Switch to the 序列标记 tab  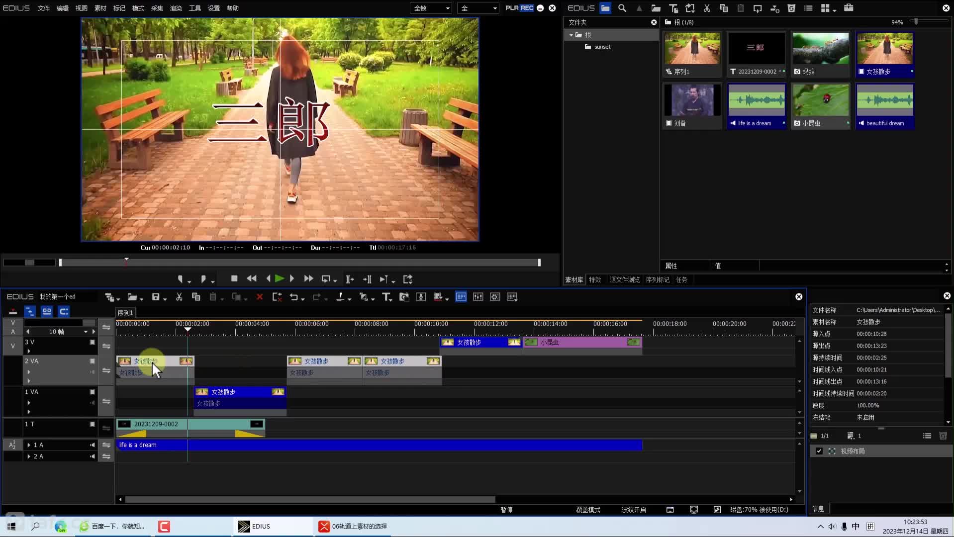click(658, 280)
